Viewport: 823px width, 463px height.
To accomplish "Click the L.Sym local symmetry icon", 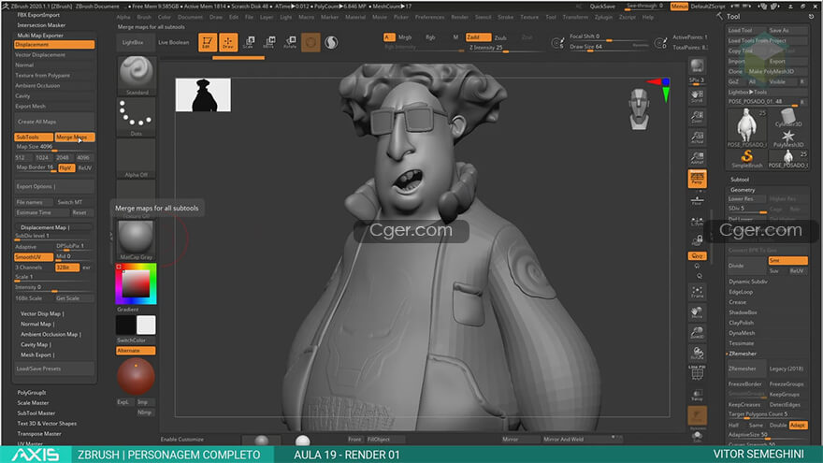I will (697, 222).
